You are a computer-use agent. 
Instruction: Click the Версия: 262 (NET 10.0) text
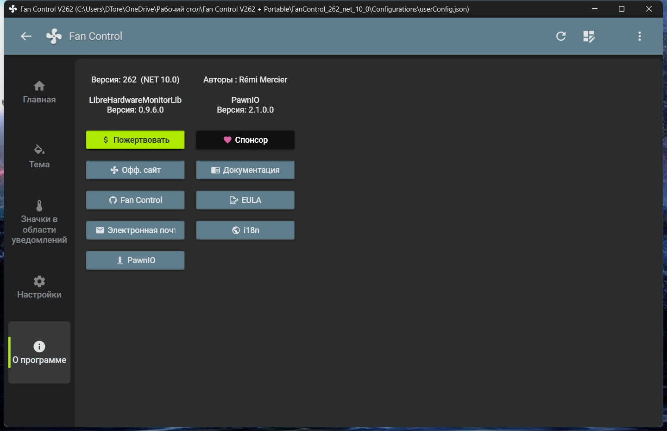click(x=135, y=80)
